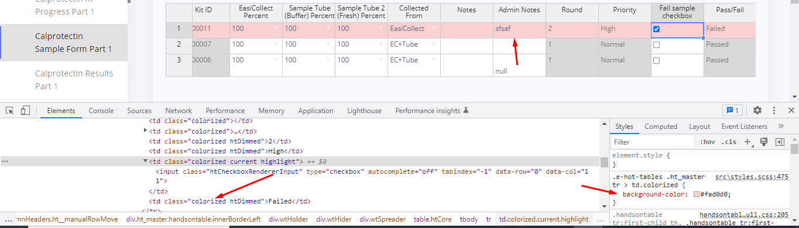Open Sample Tube 2 (Fresh) Percent dropdown in row 1
Screen dimensions: 799x228
pyautogui.click(x=382, y=29)
